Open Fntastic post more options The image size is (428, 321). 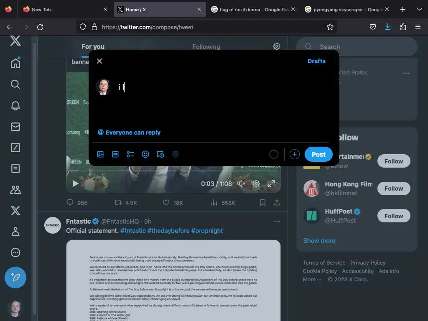tap(277, 222)
